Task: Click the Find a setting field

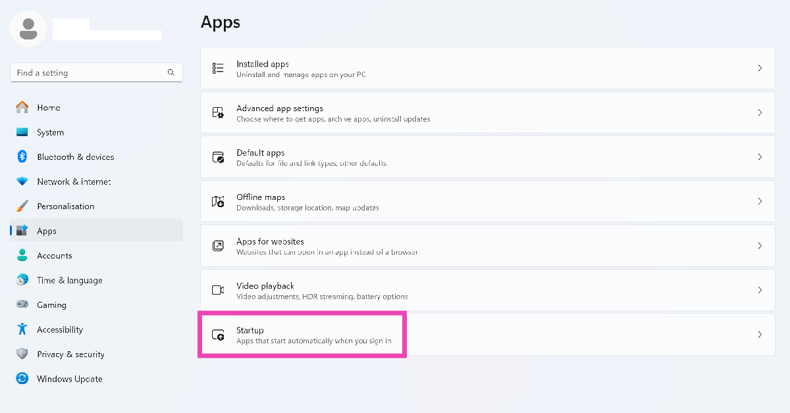Action: [x=96, y=73]
